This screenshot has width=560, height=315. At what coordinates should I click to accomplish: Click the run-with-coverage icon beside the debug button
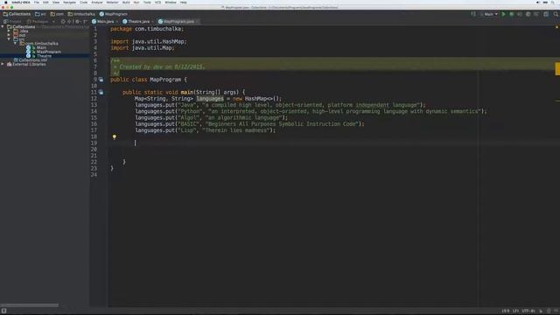click(520, 14)
